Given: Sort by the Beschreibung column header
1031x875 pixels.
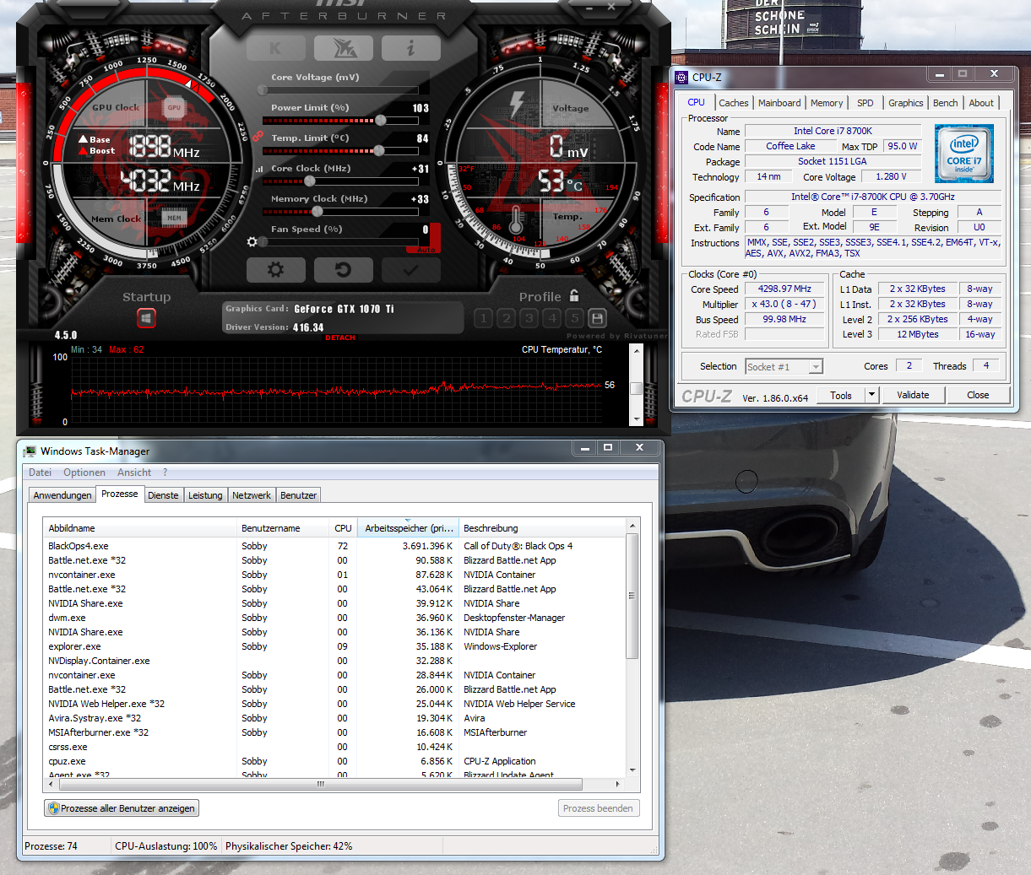Looking at the screenshot, I should [x=542, y=528].
